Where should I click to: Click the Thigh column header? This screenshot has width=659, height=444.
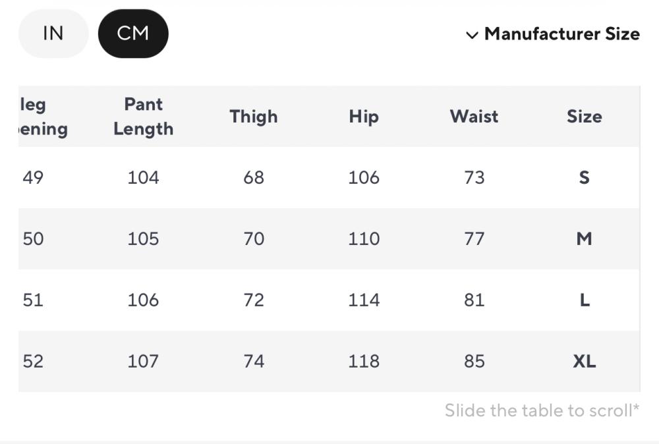(x=254, y=117)
